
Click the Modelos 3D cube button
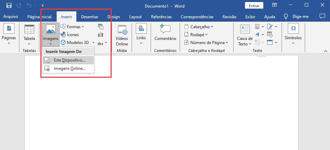pos(75,43)
